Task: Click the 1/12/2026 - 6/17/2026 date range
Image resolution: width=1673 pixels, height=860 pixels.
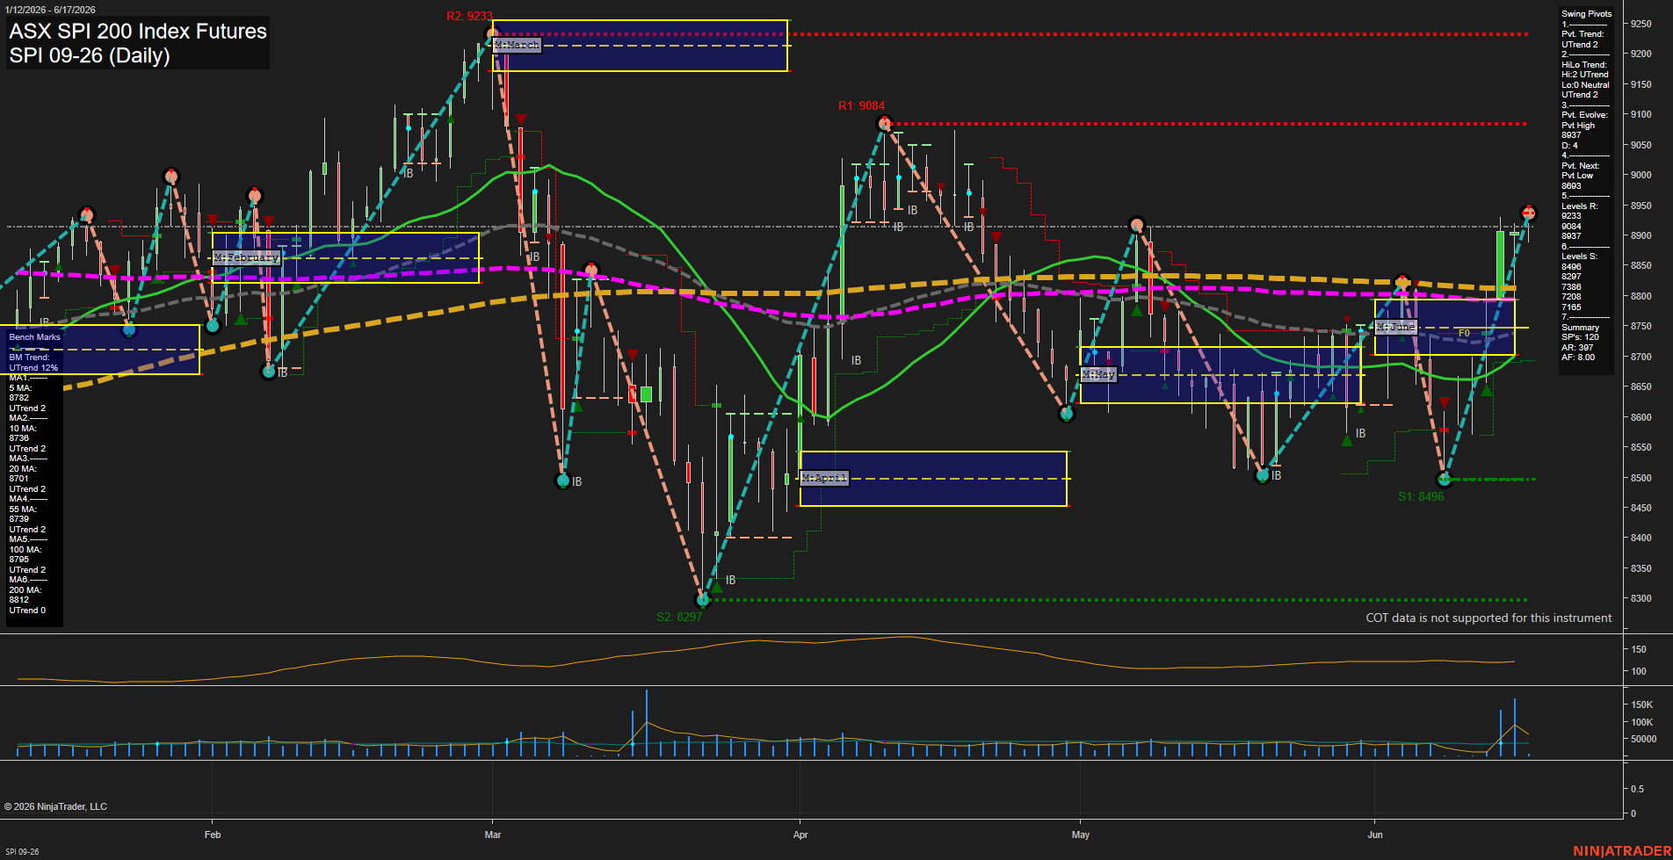Action: pos(50,10)
